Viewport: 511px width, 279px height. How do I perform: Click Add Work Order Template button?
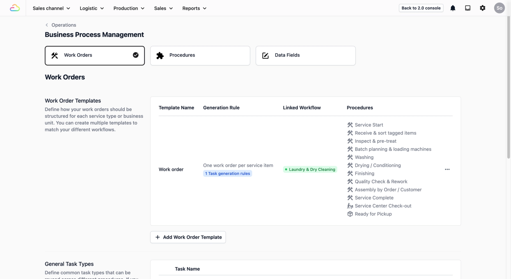click(x=188, y=237)
